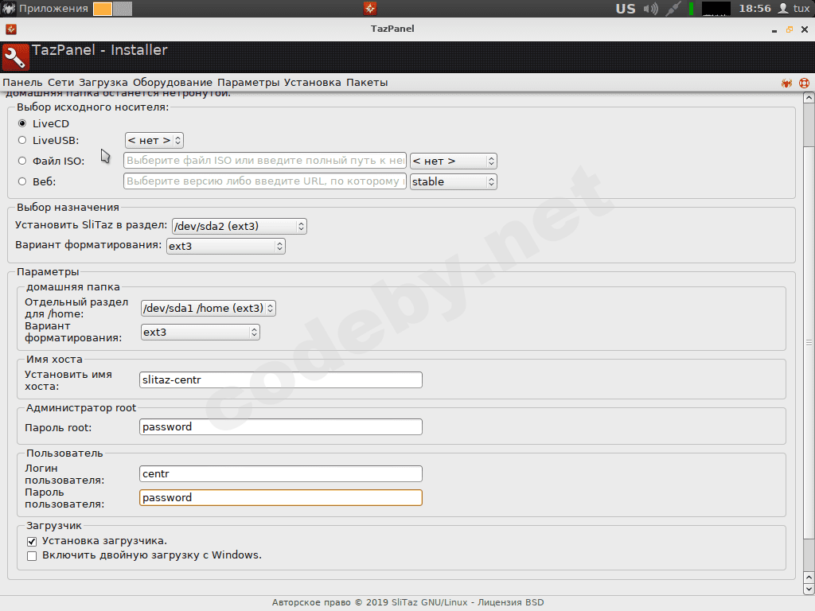Click the red taskbar TazPanel icon

(x=369, y=8)
